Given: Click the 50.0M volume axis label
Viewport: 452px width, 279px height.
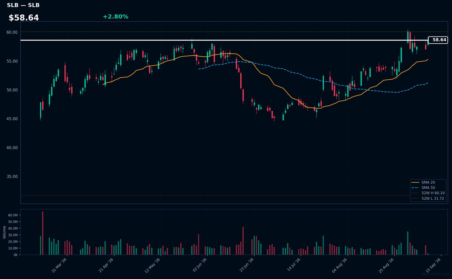Looking at the screenshot, I should click(13, 222).
